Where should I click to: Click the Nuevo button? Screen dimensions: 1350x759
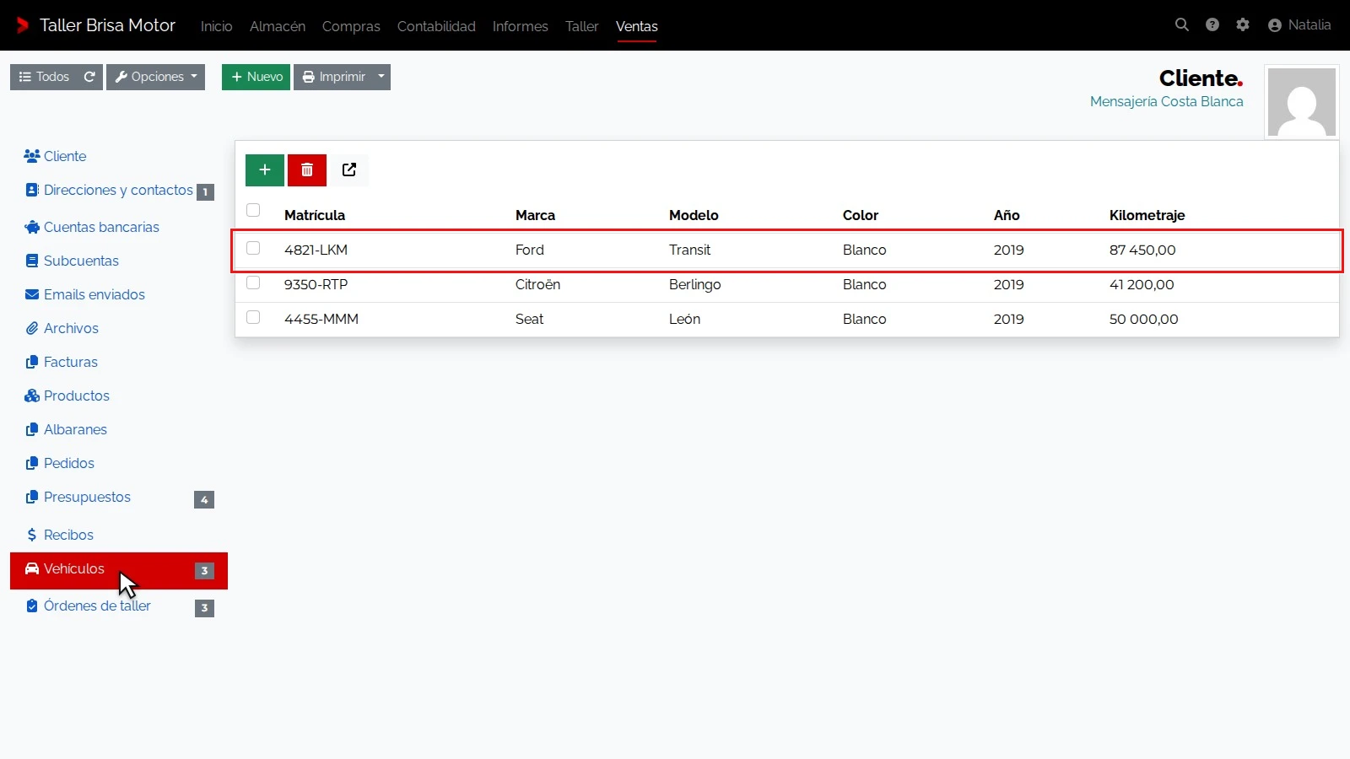tap(256, 77)
